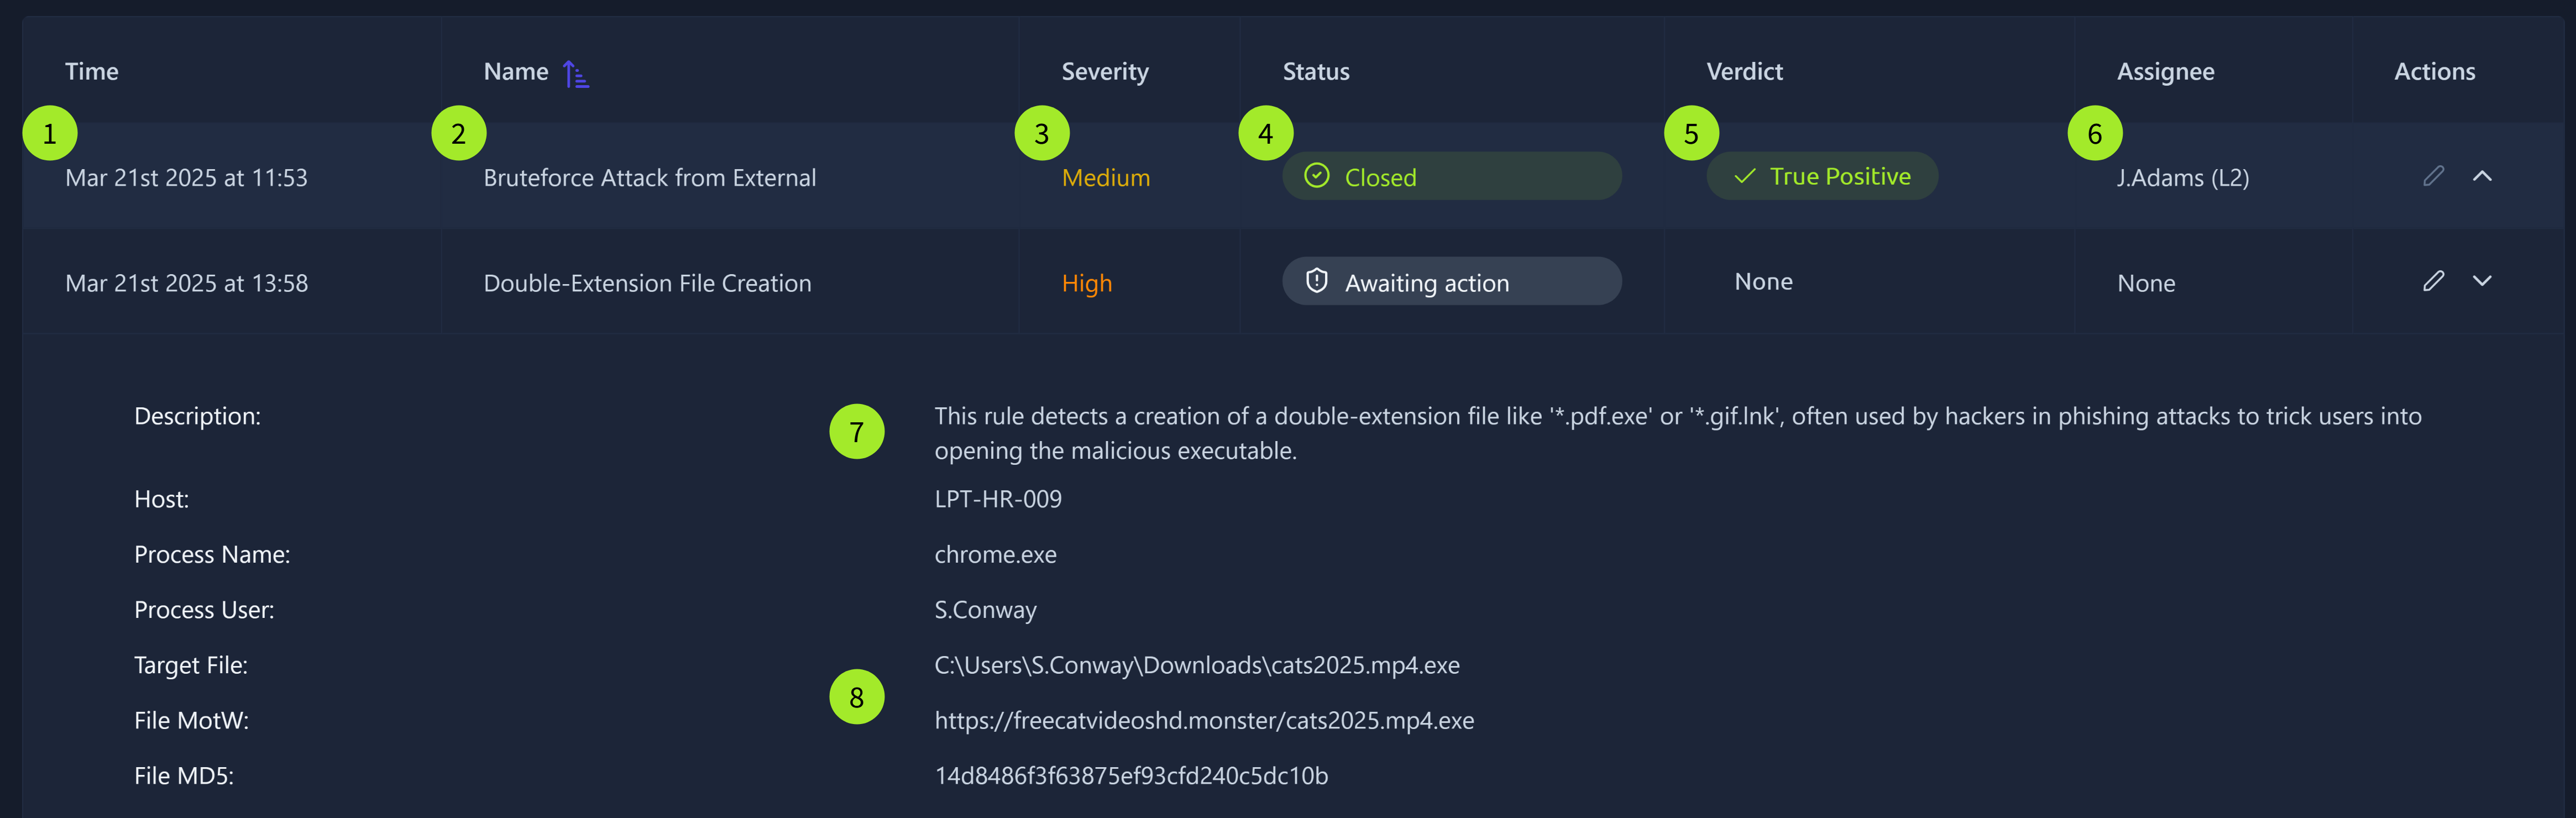This screenshot has width=2576, height=818.
Task: Click the True Positive checkmark icon
Action: [x=1744, y=176]
